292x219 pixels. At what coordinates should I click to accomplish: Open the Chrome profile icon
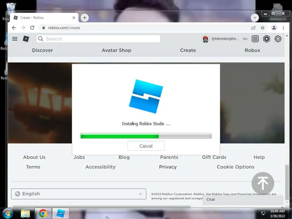click(274, 28)
